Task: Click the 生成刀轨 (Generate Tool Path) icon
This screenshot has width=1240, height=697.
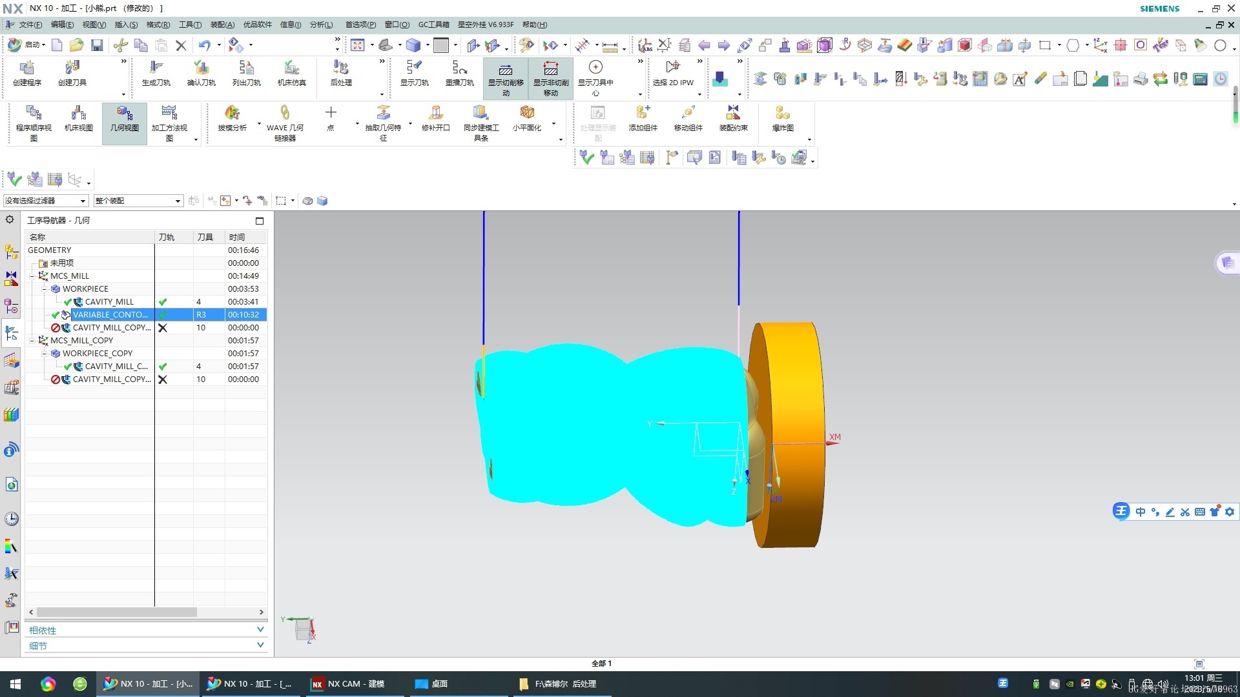Action: [x=156, y=72]
